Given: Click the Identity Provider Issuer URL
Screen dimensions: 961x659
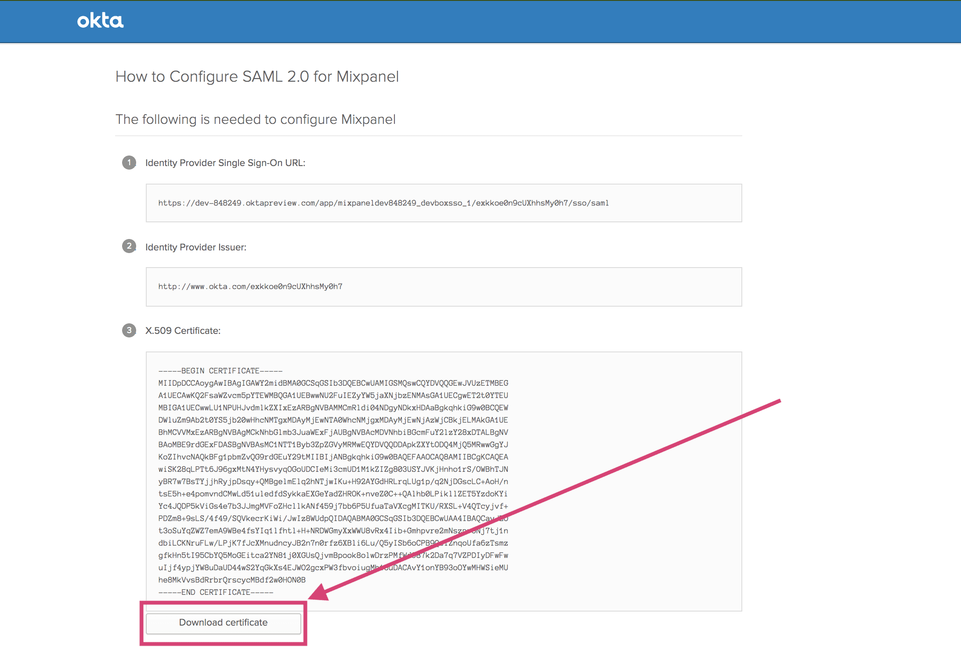Looking at the screenshot, I should coord(250,286).
